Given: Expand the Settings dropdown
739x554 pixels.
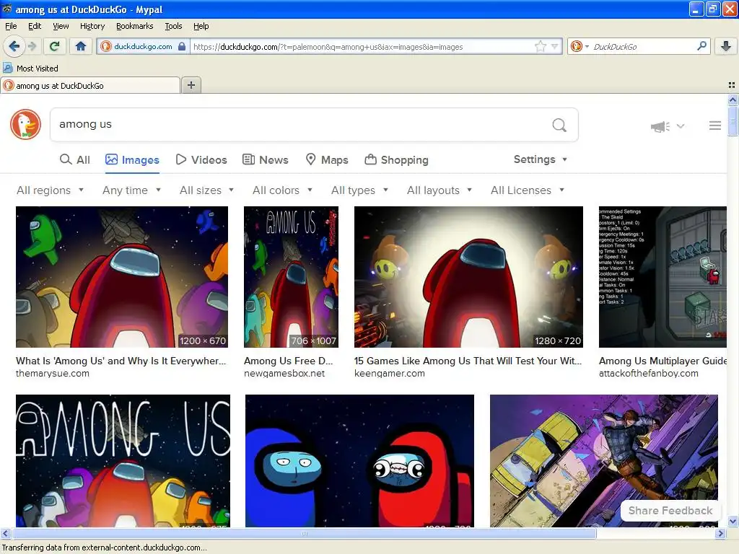Looking at the screenshot, I should 540,159.
